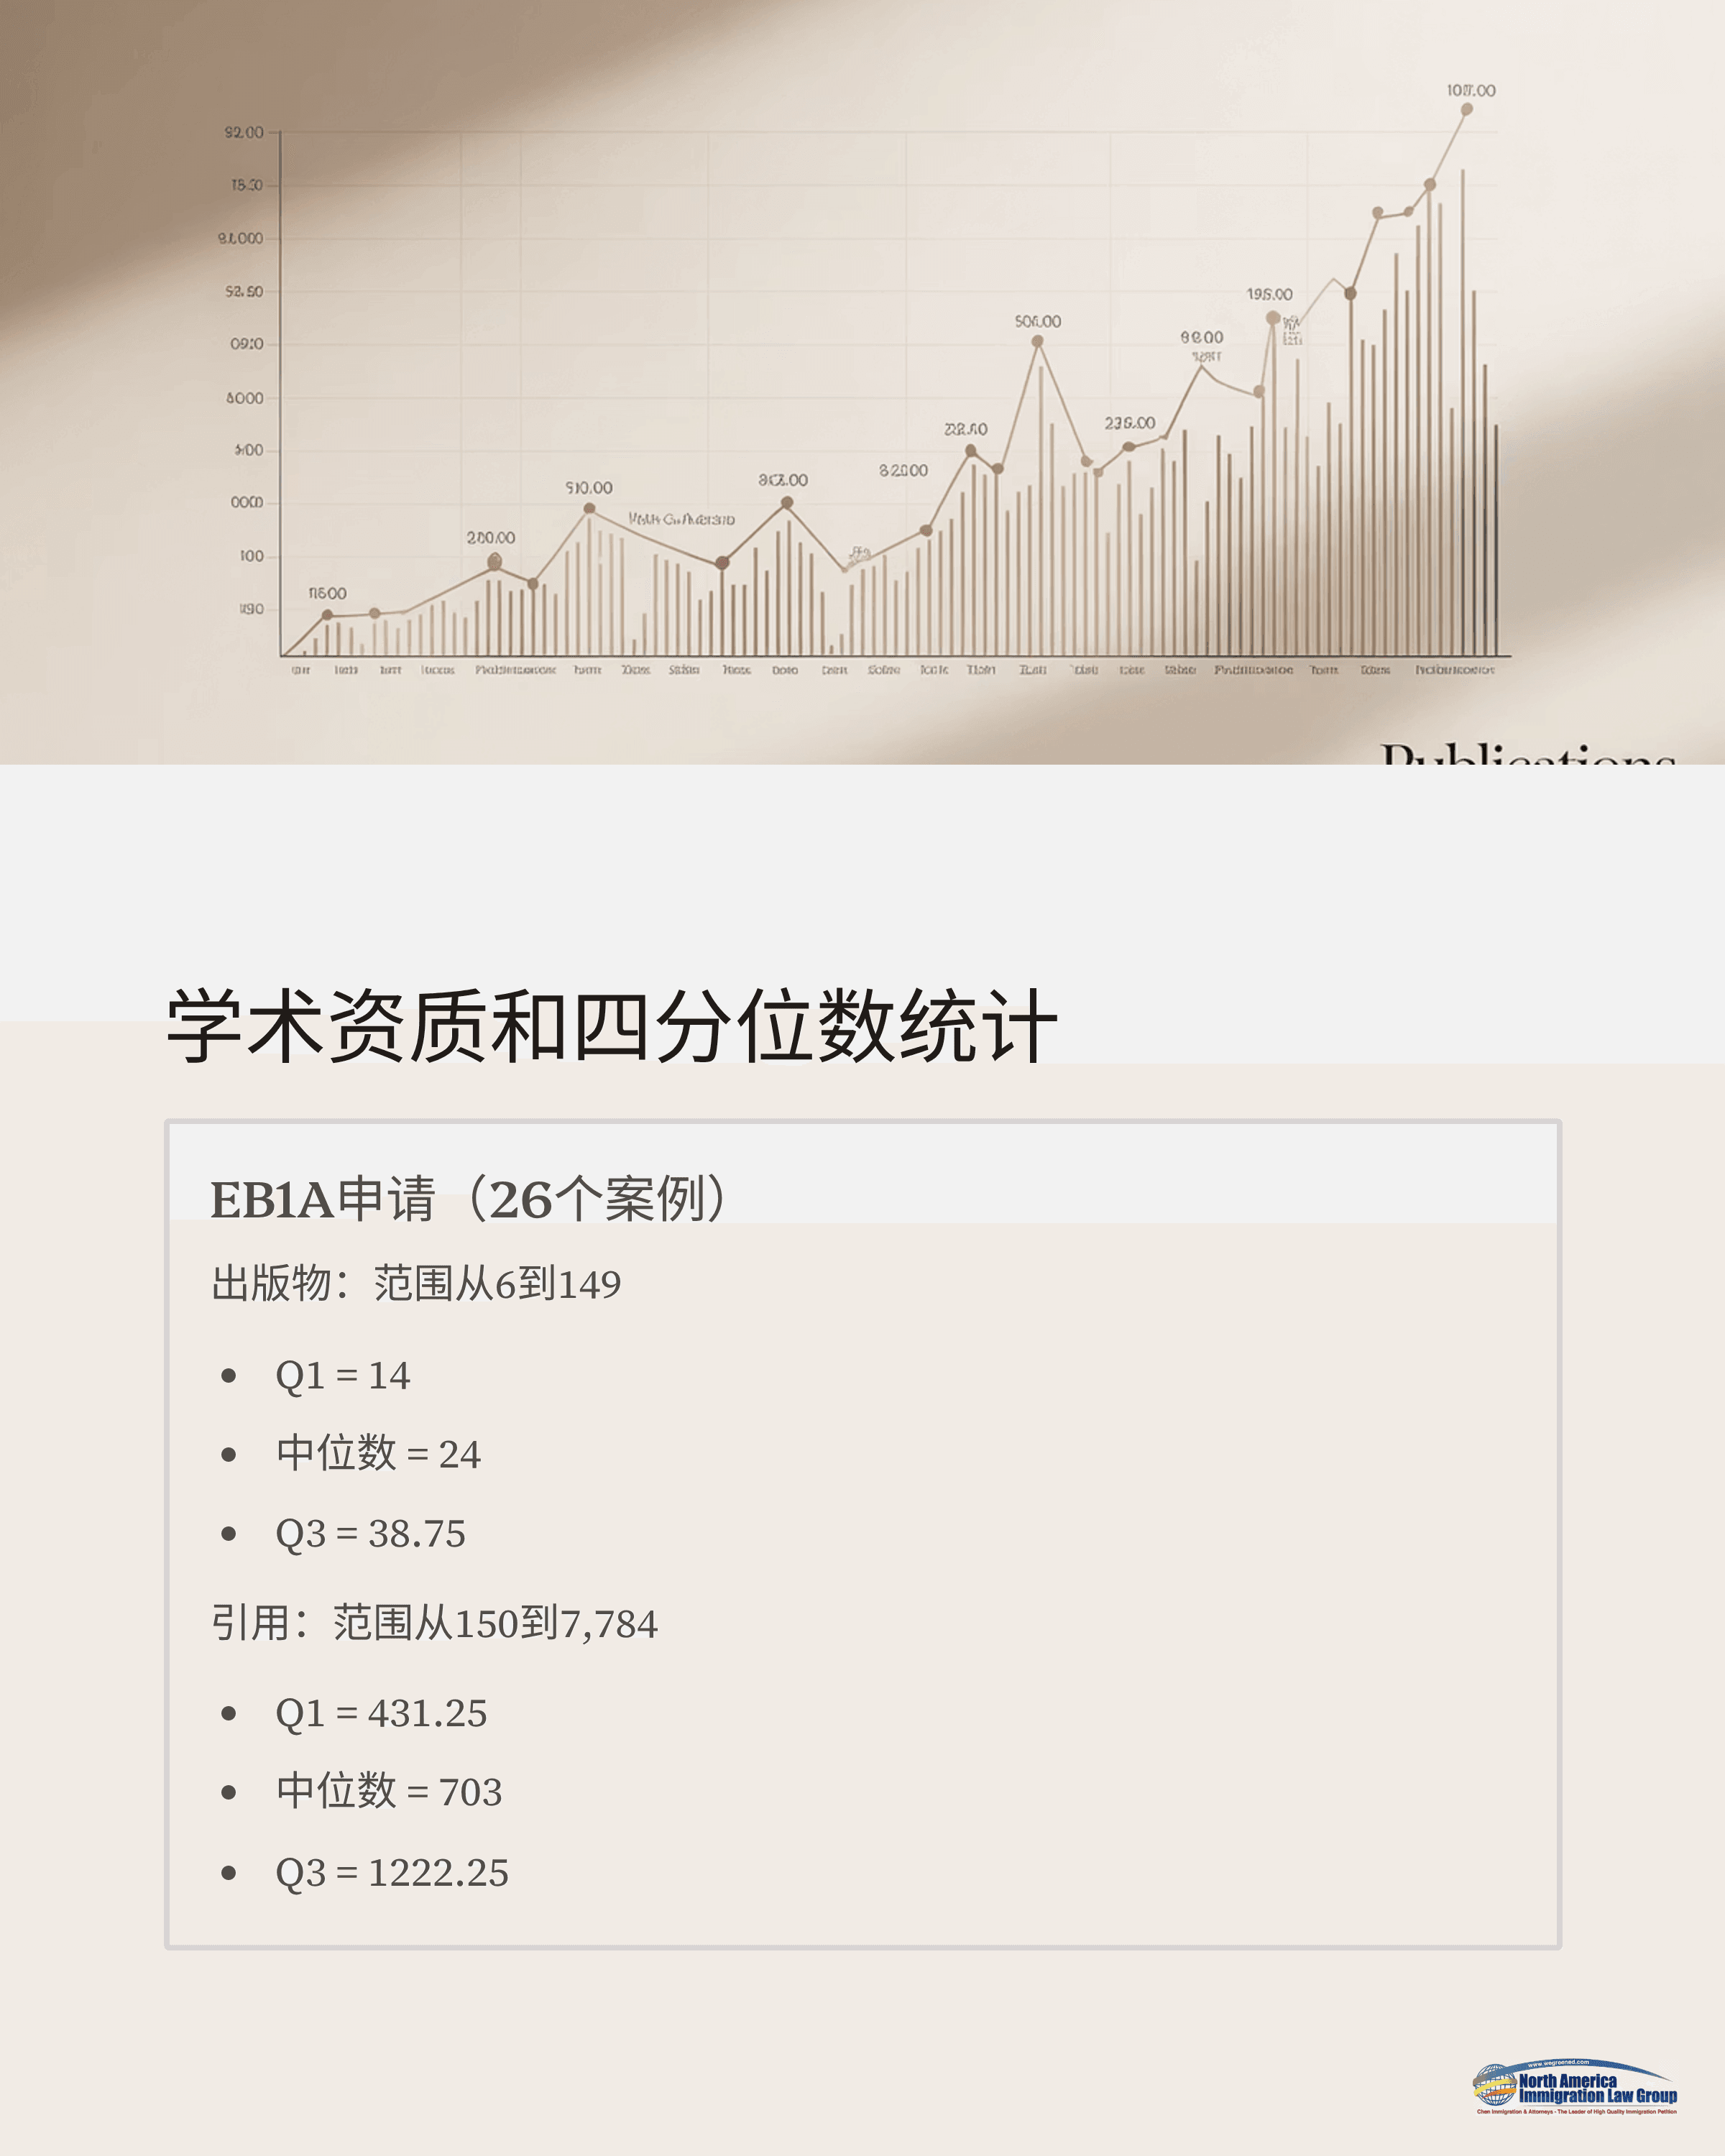
Task: Click the 510.00 data point marker
Action: tap(589, 509)
